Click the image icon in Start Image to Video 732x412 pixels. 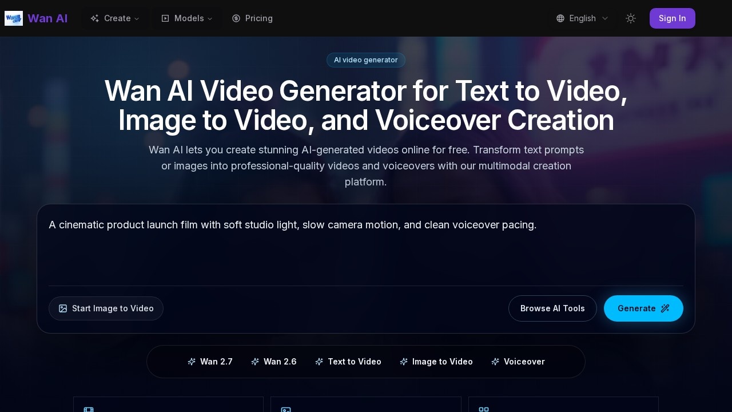point(63,308)
